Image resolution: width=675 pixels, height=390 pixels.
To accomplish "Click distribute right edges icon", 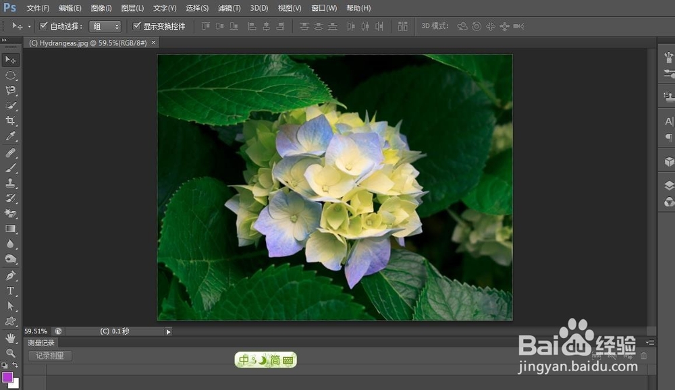I will pyautogui.click(x=379, y=26).
